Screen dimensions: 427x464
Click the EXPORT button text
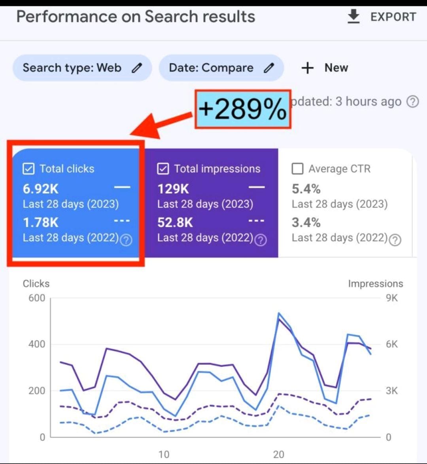[393, 17]
